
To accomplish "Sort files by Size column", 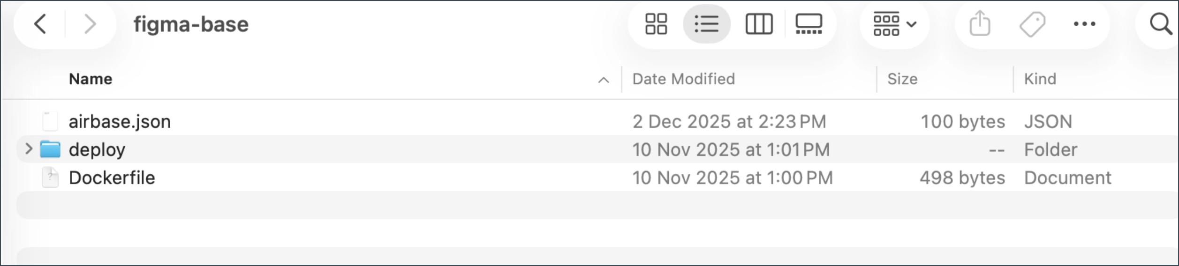I will pyautogui.click(x=902, y=79).
